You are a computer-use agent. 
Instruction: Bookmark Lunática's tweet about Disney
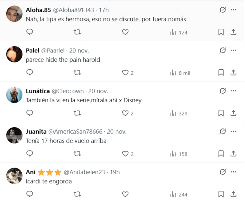pyautogui.click(x=221, y=113)
